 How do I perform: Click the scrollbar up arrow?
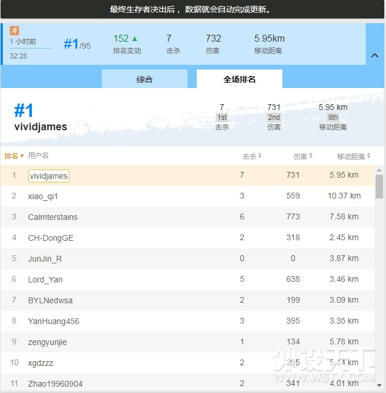click(x=379, y=170)
